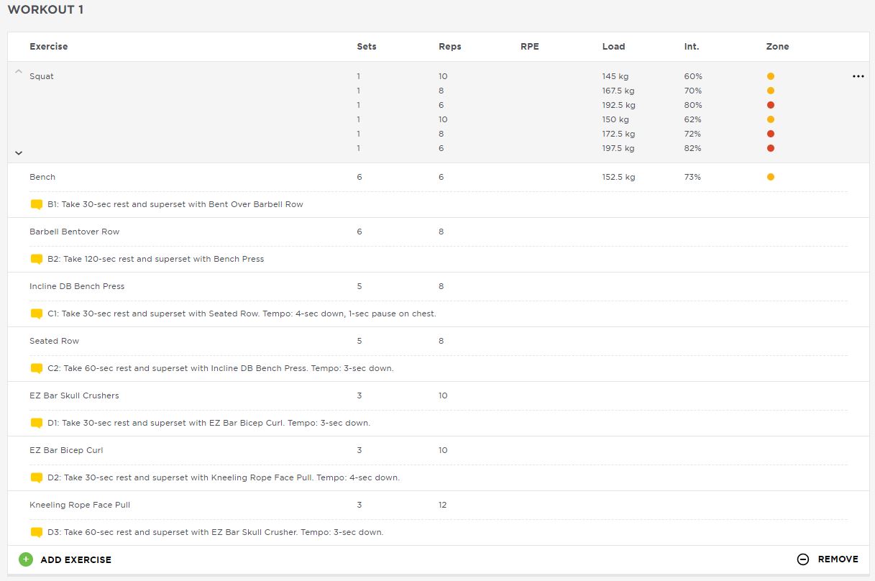Click the Exercise column header
This screenshot has width=875, height=581.
(x=49, y=47)
